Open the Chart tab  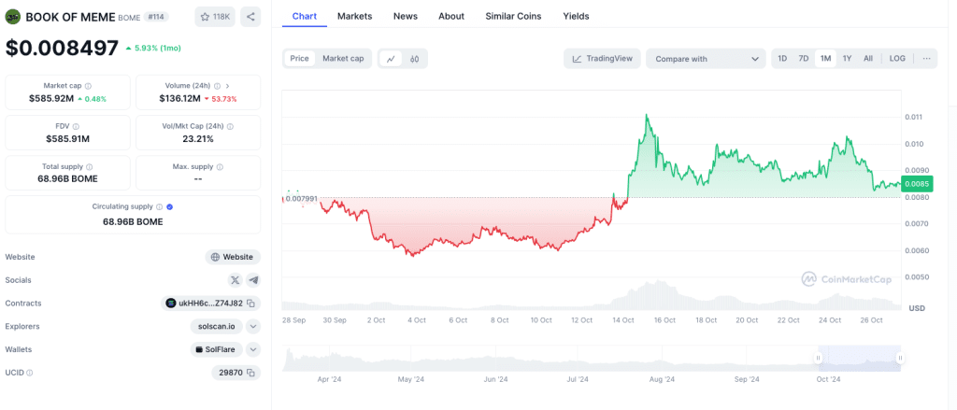pos(305,17)
